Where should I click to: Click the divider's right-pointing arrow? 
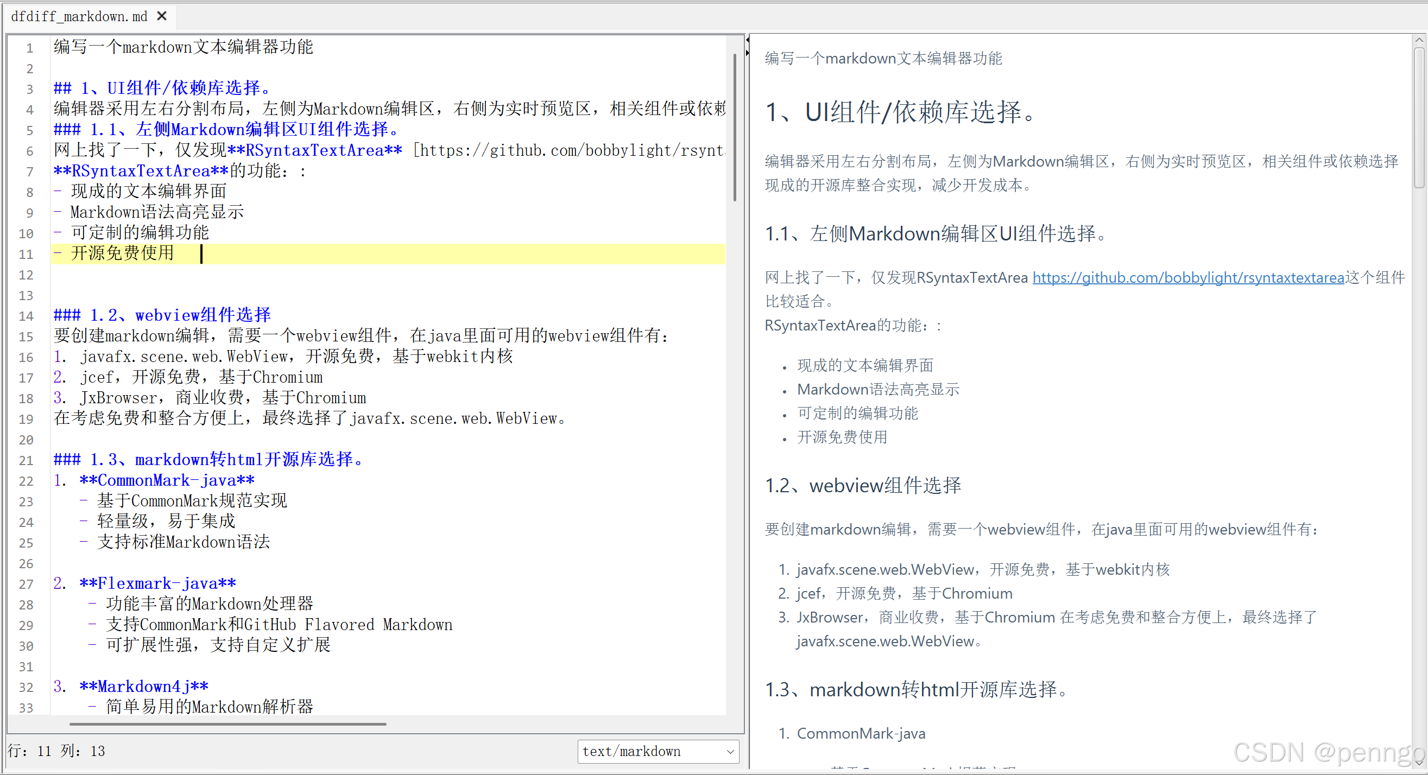click(x=747, y=53)
